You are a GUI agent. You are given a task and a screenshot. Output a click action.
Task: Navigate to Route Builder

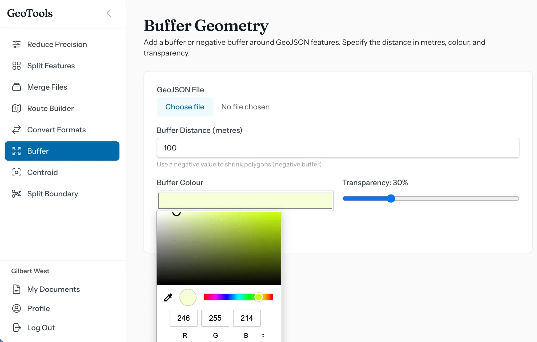(x=62, y=108)
